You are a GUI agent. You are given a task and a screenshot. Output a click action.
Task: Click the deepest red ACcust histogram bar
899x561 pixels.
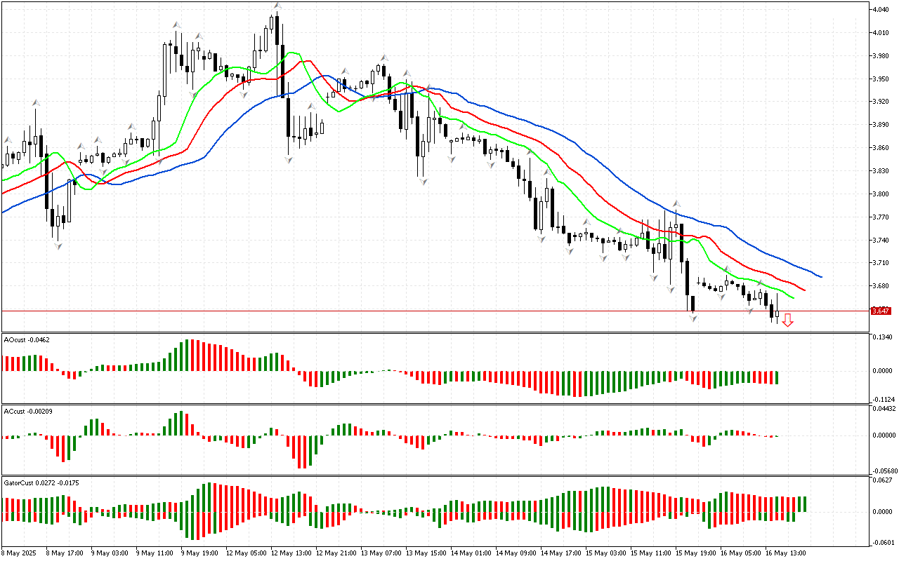point(300,452)
